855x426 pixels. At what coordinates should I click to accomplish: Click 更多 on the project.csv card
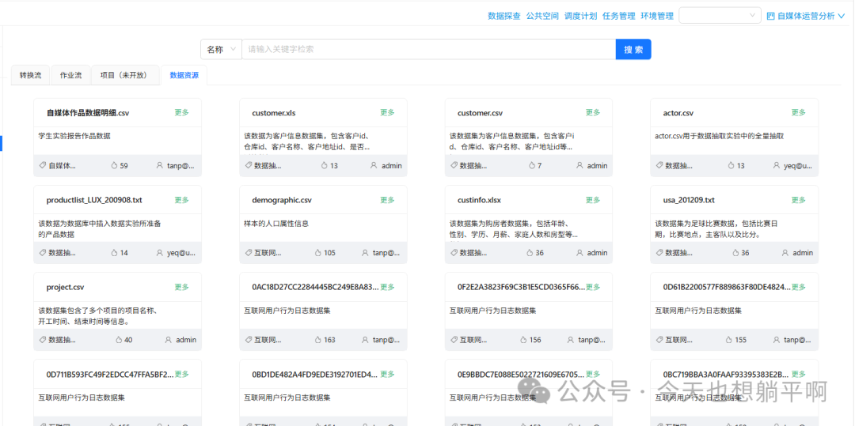pyautogui.click(x=181, y=287)
